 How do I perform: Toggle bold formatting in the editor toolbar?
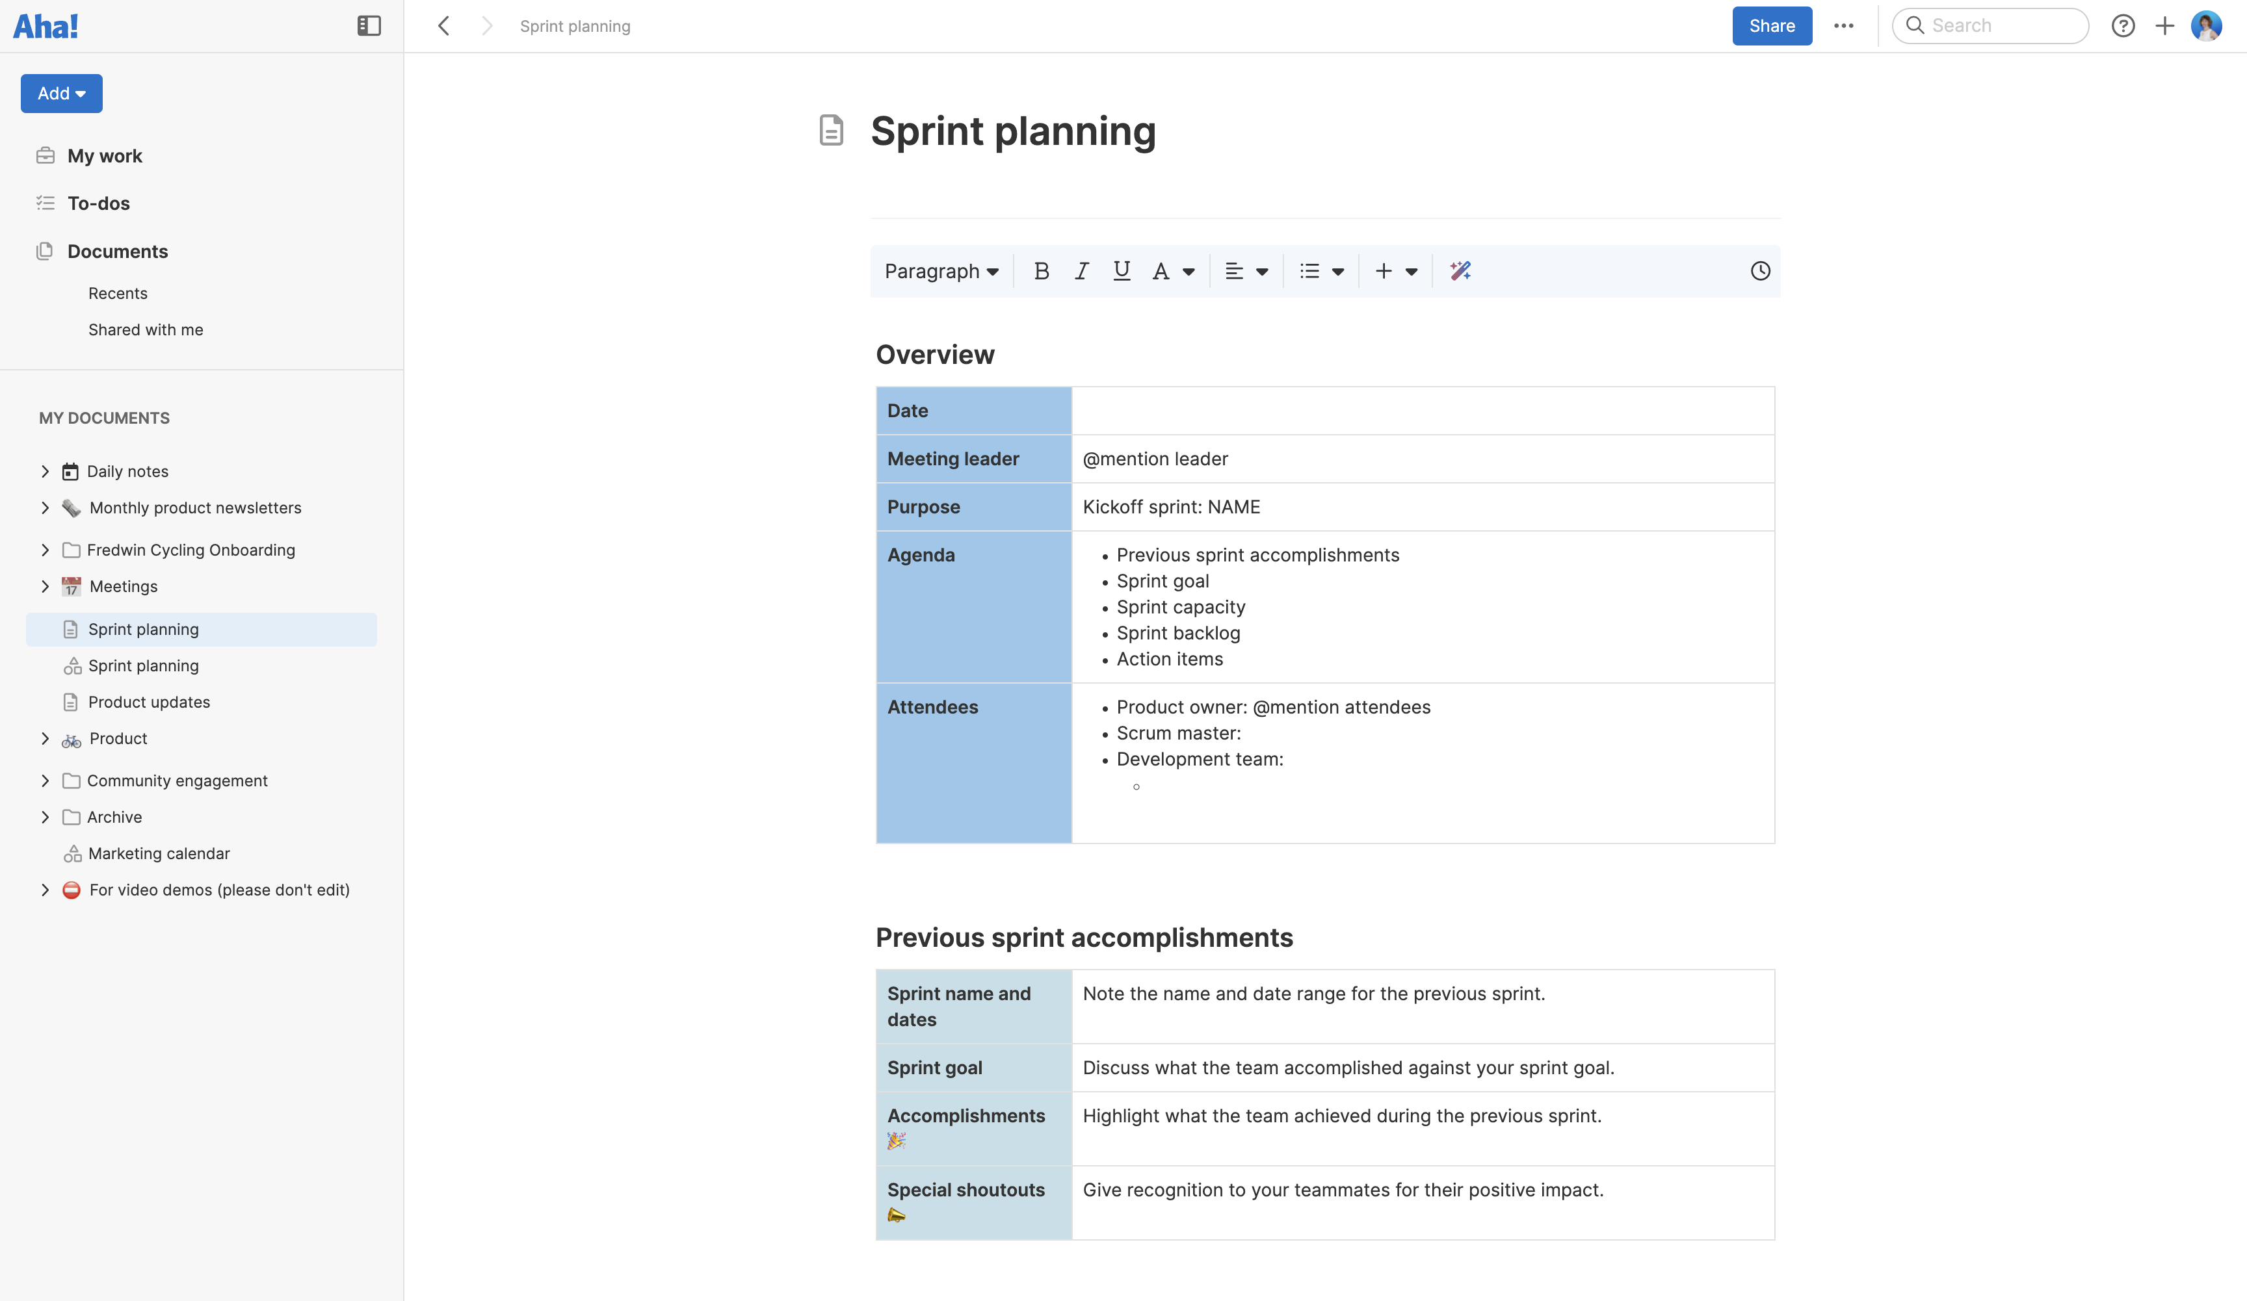pos(1042,271)
